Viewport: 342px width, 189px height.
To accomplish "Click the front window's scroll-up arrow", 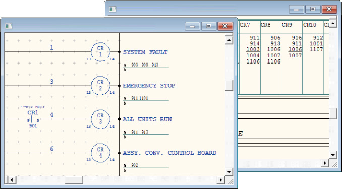I will (229, 40).
